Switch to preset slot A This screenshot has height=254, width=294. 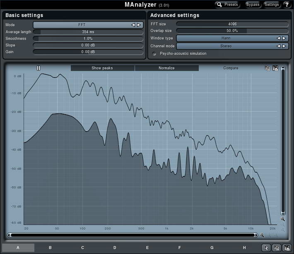(x=18, y=248)
